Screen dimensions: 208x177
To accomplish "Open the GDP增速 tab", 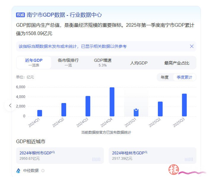I will click(103, 63).
